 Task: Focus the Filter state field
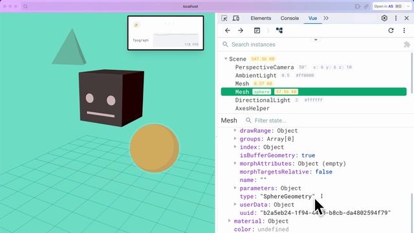coord(270,120)
